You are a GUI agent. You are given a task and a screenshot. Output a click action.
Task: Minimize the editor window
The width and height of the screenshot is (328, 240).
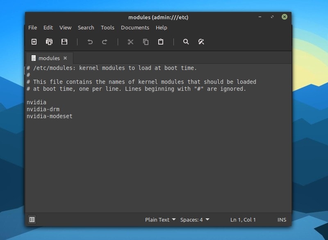point(260,17)
